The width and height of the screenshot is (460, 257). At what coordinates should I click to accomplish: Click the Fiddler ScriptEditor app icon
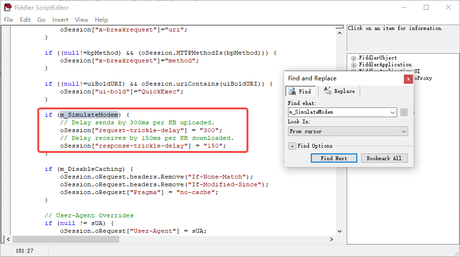[x=8, y=7]
